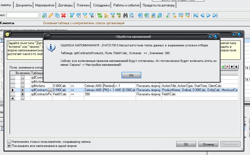Image resolution: width=250 pixels, height=155 pixels.
Task: Toggle 'Напоминать только пользователю' checkbox
Action: tap(9, 142)
